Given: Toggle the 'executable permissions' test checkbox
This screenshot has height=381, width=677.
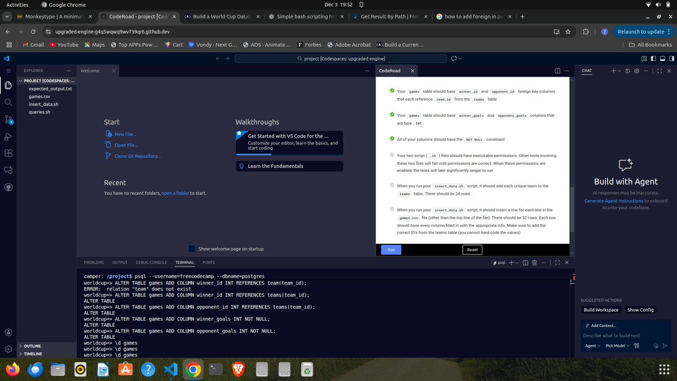Looking at the screenshot, I should [x=392, y=156].
